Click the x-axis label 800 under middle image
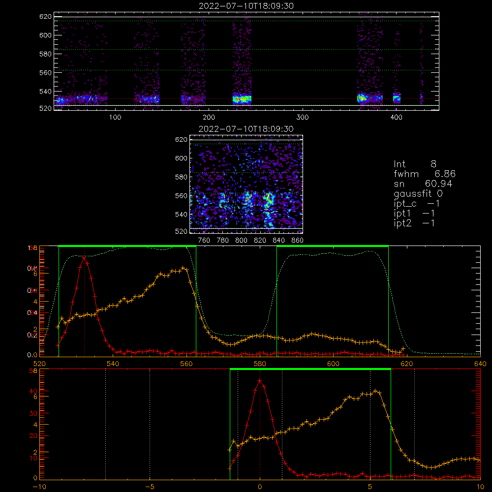This screenshot has height=492, width=492. coord(241,241)
